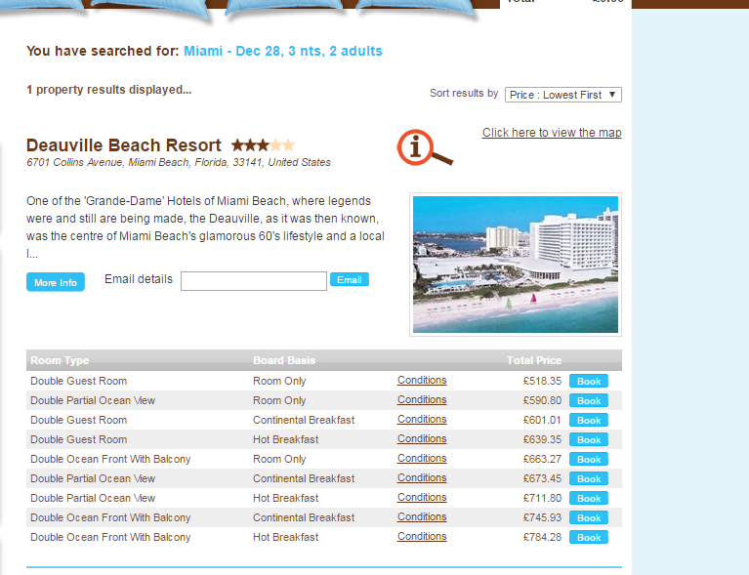Click the hotel description paragraph

pyautogui.click(x=205, y=226)
